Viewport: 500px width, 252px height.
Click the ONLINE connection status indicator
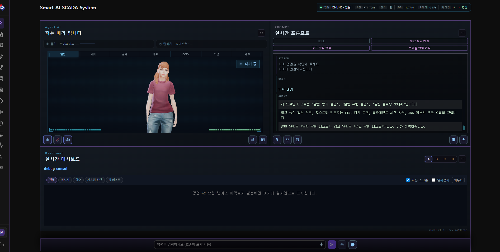pos(335,7)
